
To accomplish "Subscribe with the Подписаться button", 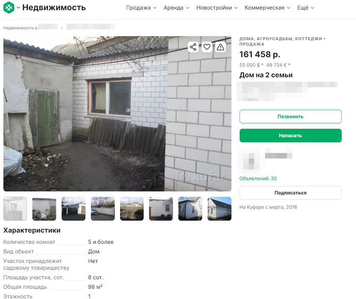I will point(290,193).
